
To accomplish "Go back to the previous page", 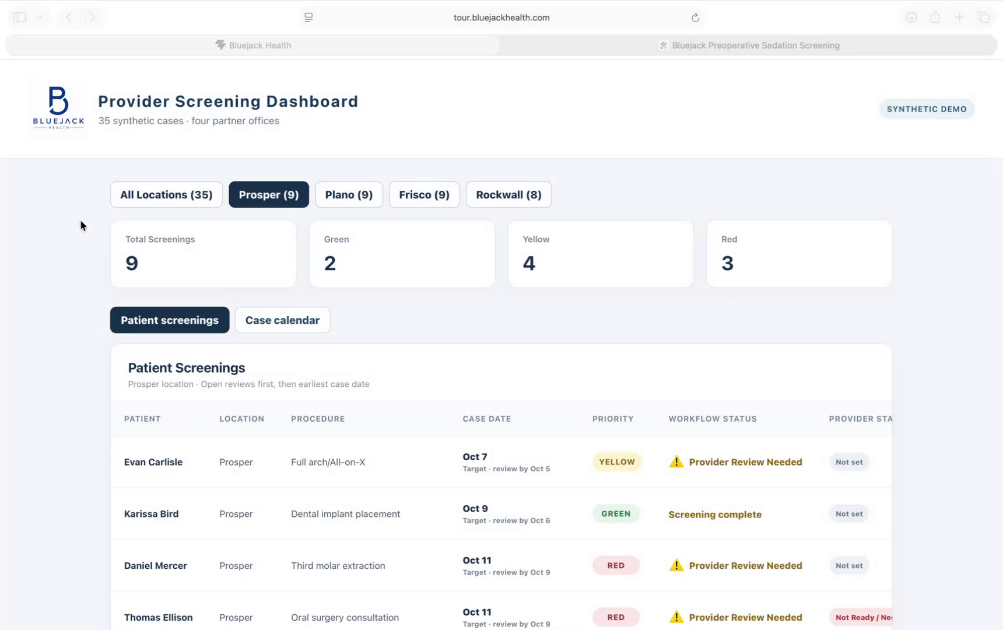I will pyautogui.click(x=69, y=17).
